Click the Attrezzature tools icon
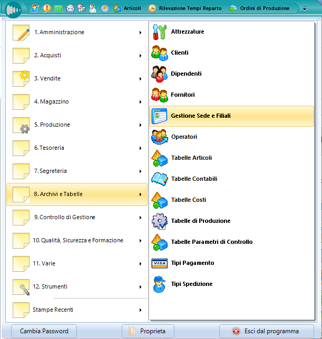322x339 pixels. pos(159,32)
